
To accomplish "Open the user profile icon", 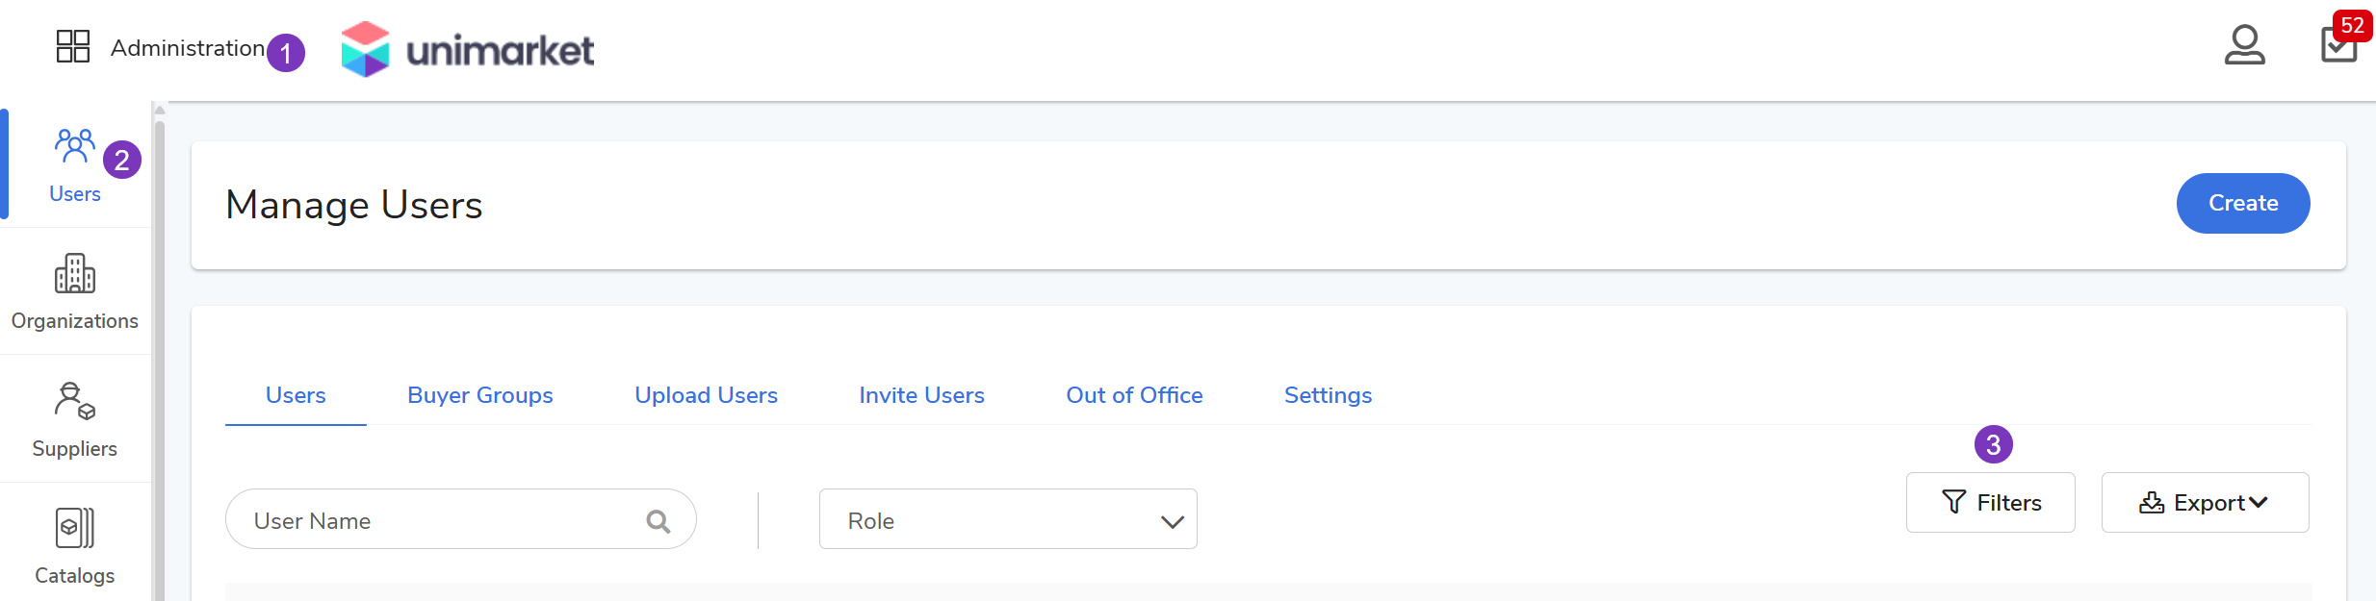I will pos(2244,45).
